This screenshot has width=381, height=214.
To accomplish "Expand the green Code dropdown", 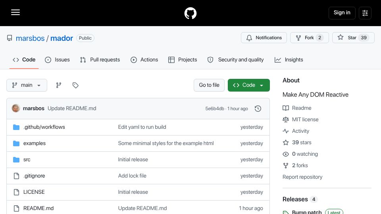I will click(248, 85).
